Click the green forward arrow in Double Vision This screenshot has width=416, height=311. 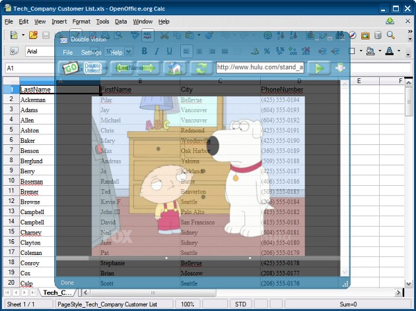(149, 69)
